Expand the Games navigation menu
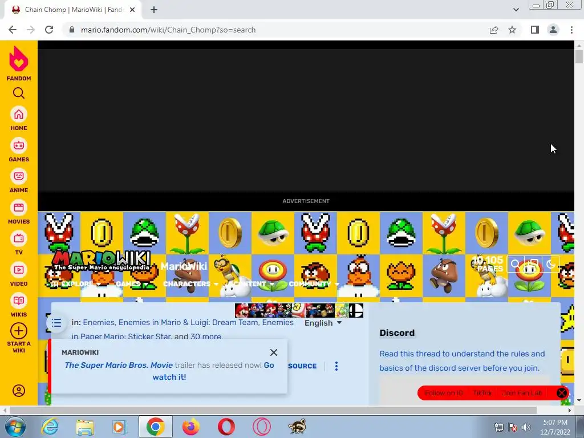584x438 pixels. 132,284
